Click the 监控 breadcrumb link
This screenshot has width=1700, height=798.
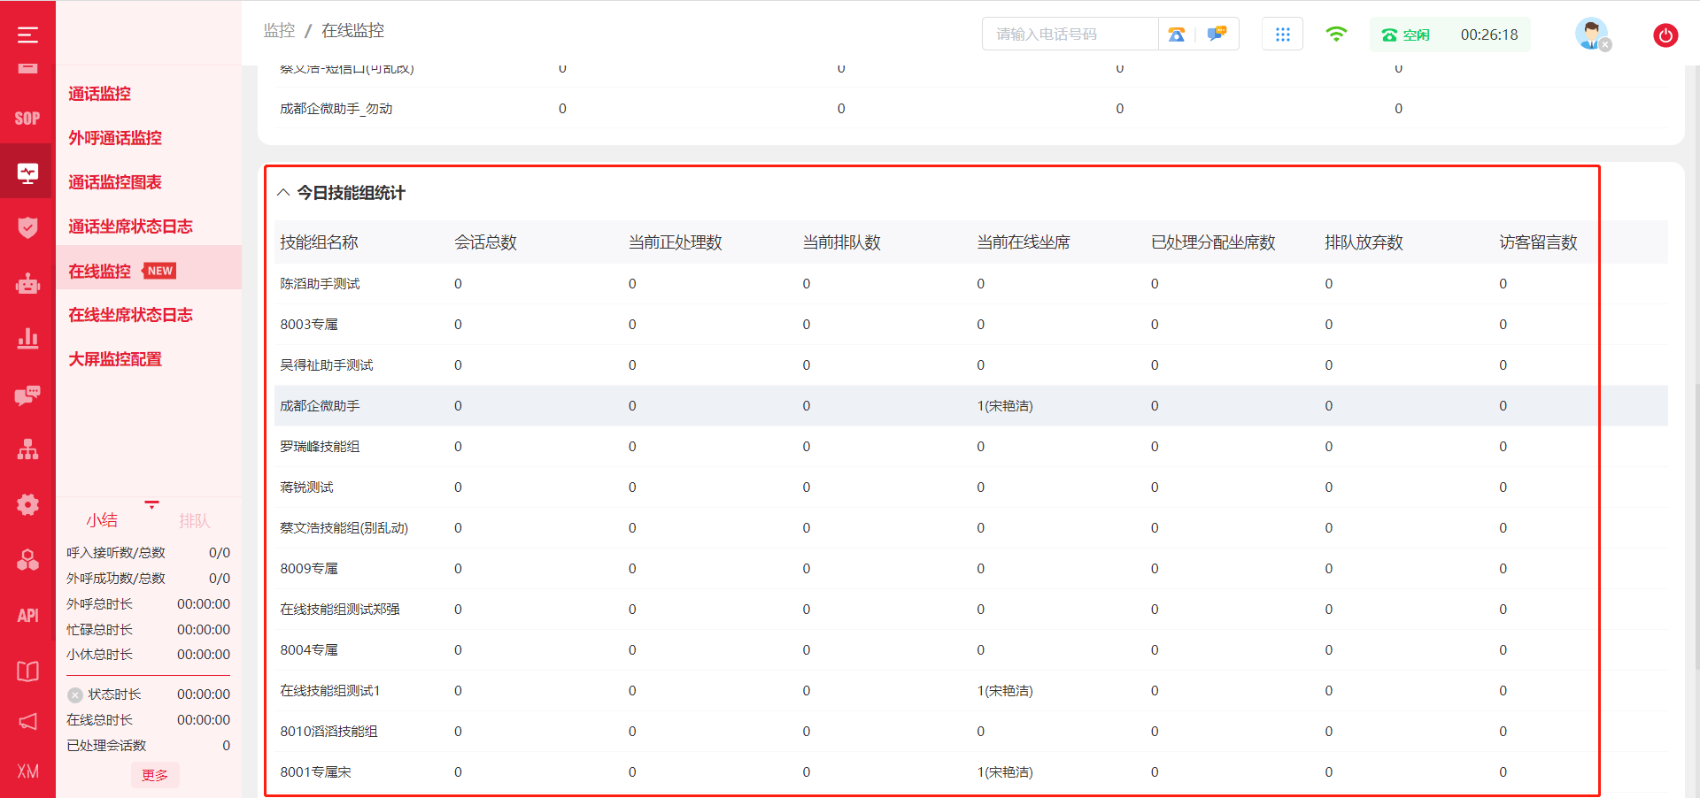tap(279, 31)
